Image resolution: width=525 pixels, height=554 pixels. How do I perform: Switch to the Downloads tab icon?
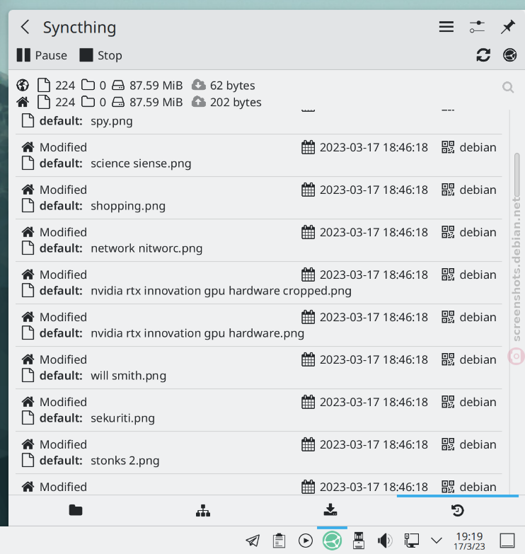click(x=330, y=510)
